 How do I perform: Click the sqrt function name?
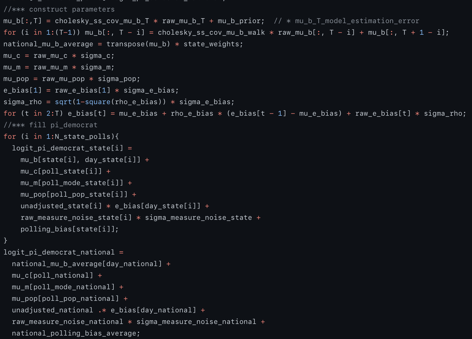point(63,102)
